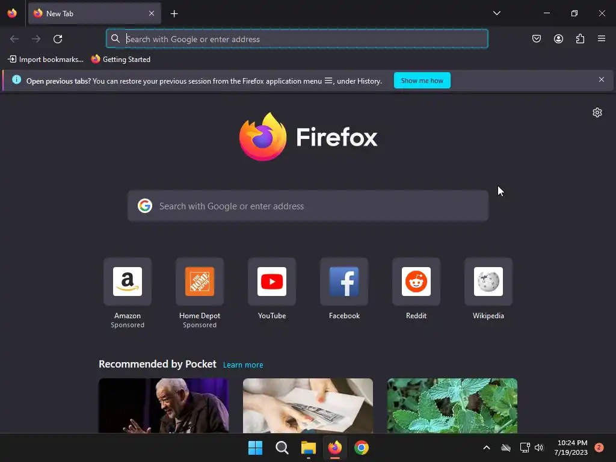This screenshot has width=616, height=462.
Task: Open Pocket story with green leaves photo
Action: [452, 406]
